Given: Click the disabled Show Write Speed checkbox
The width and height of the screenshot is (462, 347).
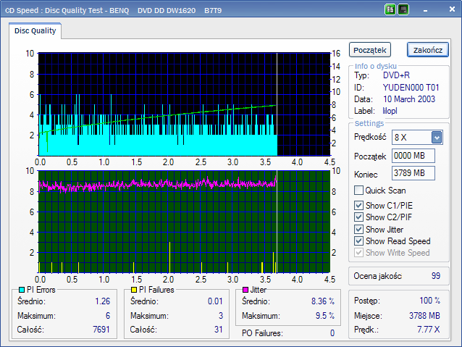Looking at the screenshot, I should 358,253.
